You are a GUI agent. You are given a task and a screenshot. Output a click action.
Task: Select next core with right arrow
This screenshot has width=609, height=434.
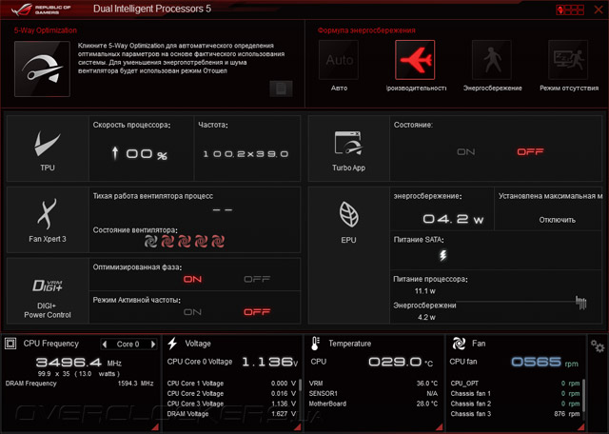[153, 345]
